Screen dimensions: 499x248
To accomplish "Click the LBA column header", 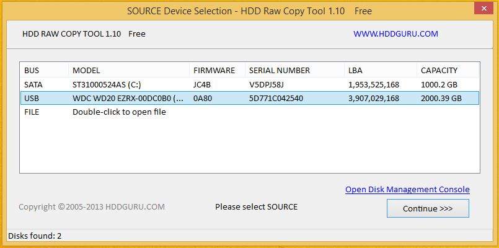I will click(x=381, y=70).
